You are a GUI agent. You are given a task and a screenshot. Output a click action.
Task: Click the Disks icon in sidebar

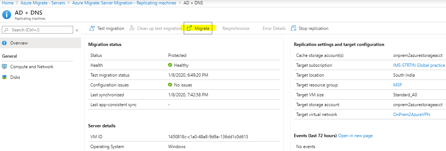[4, 77]
